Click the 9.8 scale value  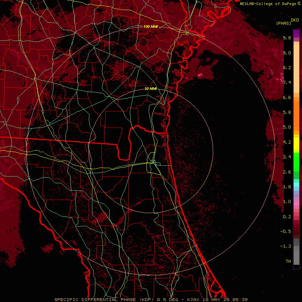pos(287,38)
